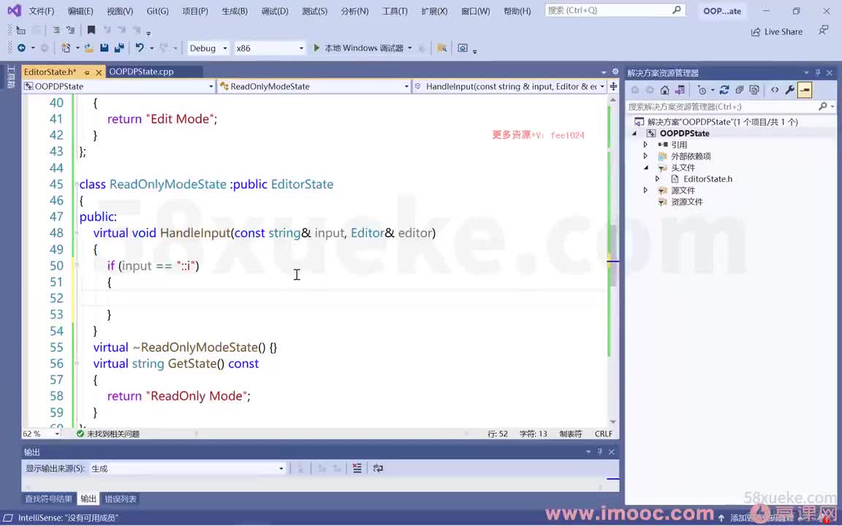This screenshot has height=526, width=842.
Task: Click the uncomment lines icon
Action: [x=70, y=30]
